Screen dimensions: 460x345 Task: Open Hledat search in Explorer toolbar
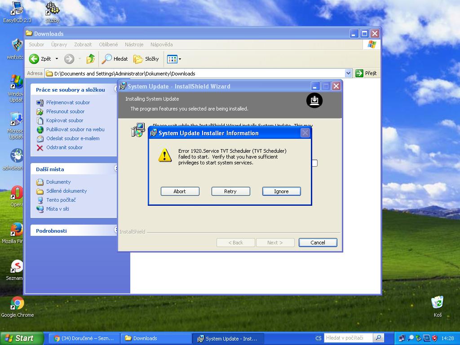click(x=115, y=59)
